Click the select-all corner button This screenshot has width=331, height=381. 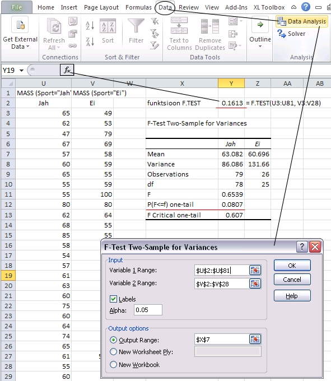(x=8, y=83)
